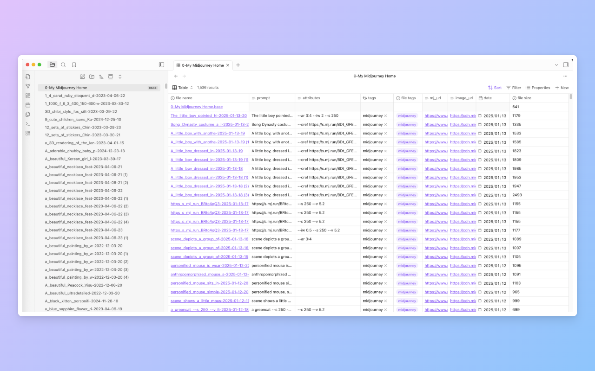The width and height of the screenshot is (595, 371).
Task: Expand the tab list chevron dropdown
Action: pos(556,65)
